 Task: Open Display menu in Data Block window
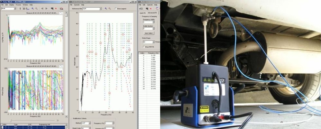coord(12,5)
